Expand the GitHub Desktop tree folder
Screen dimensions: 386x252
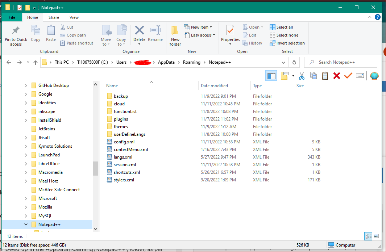click(x=26, y=85)
